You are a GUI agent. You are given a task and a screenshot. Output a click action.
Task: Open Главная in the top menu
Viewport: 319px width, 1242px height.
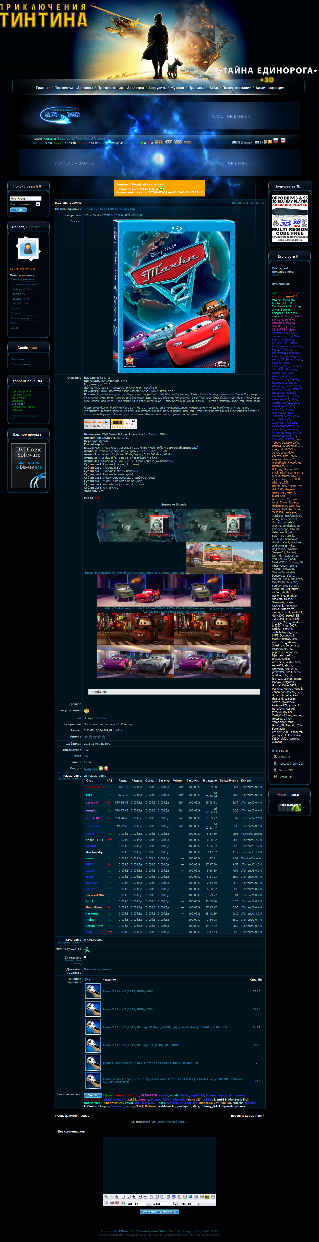pos(43,88)
